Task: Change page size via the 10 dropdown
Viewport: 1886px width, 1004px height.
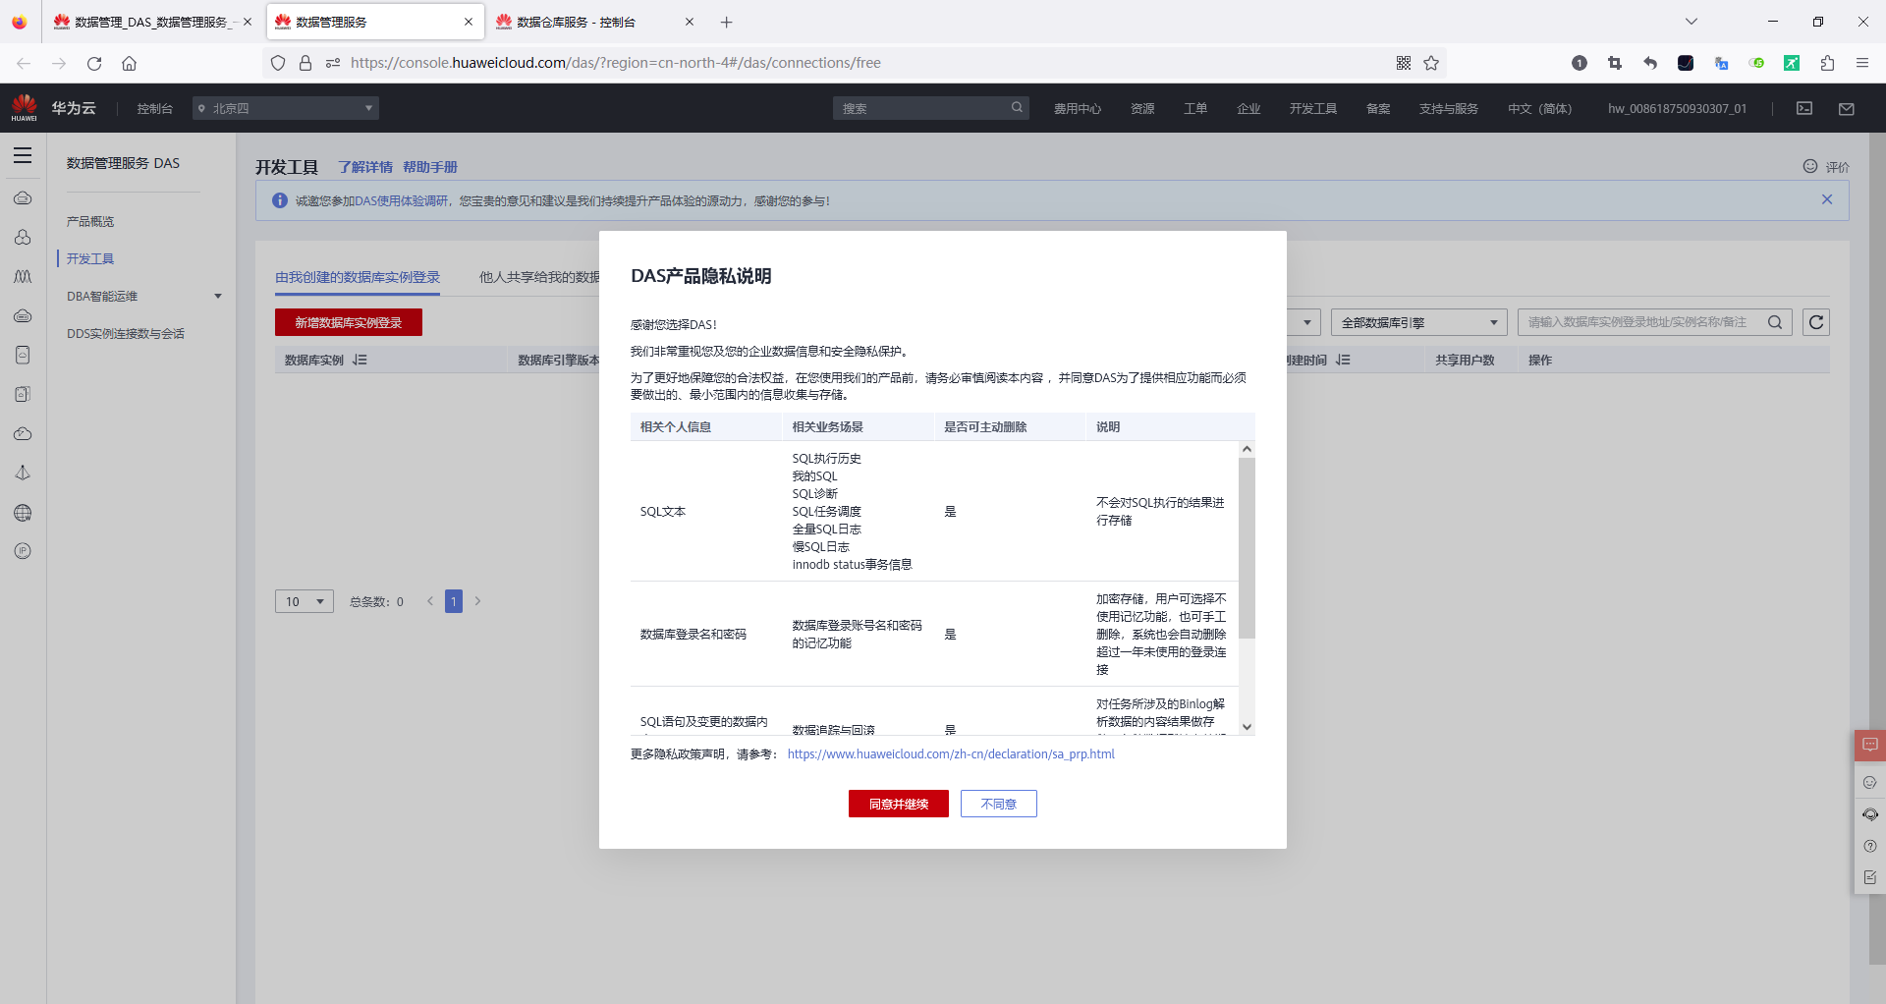Action: pyautogui.click(x=304, y=600)
